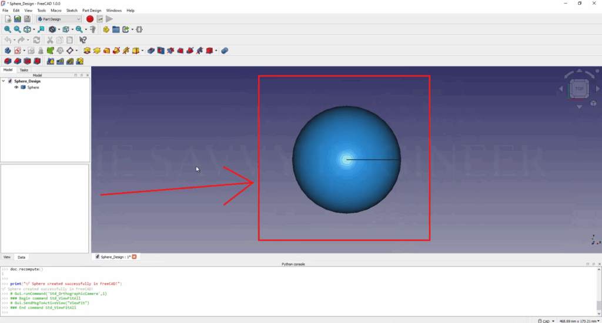The height and width of the screenshot is (323, 602).
Task: Click the Save document floppy icon
Action: pos(27,19)
